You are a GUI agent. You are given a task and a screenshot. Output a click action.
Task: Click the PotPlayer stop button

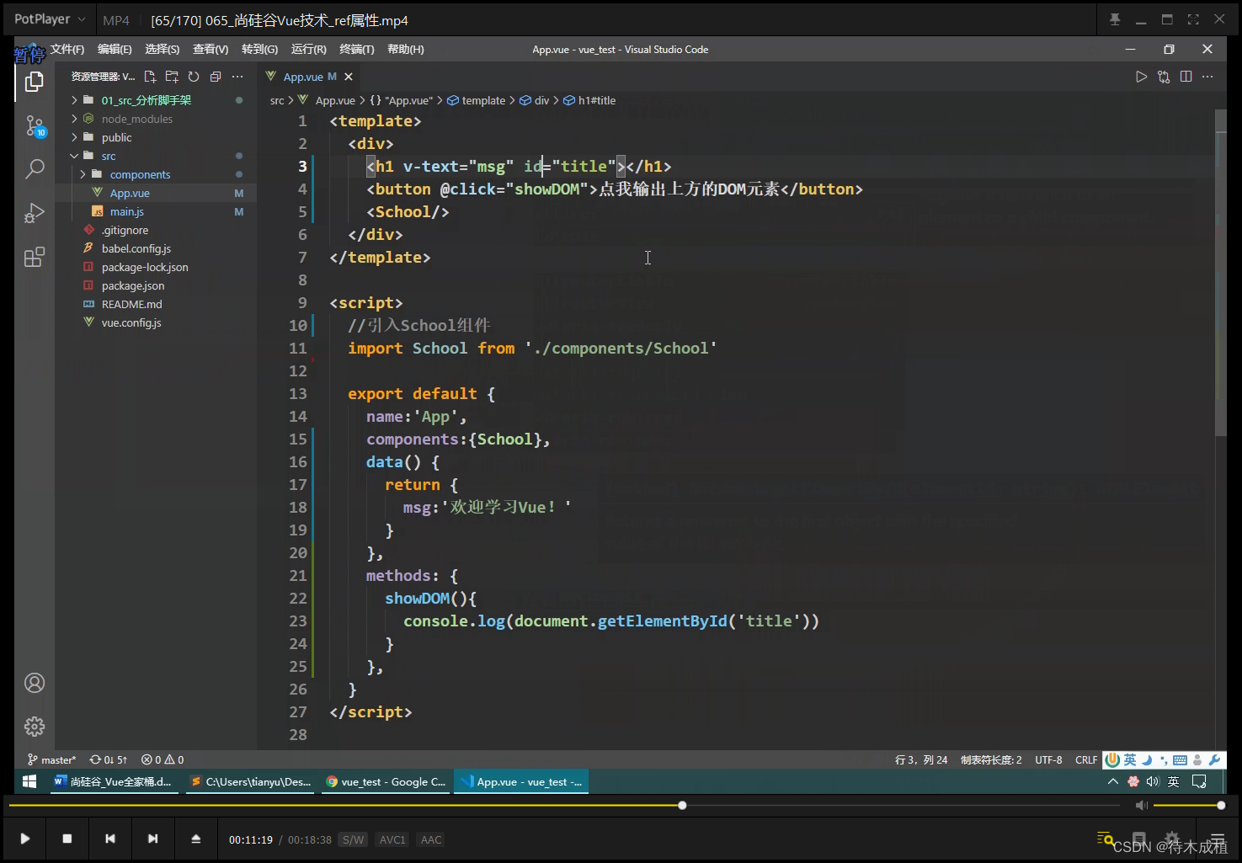point(67,839)
